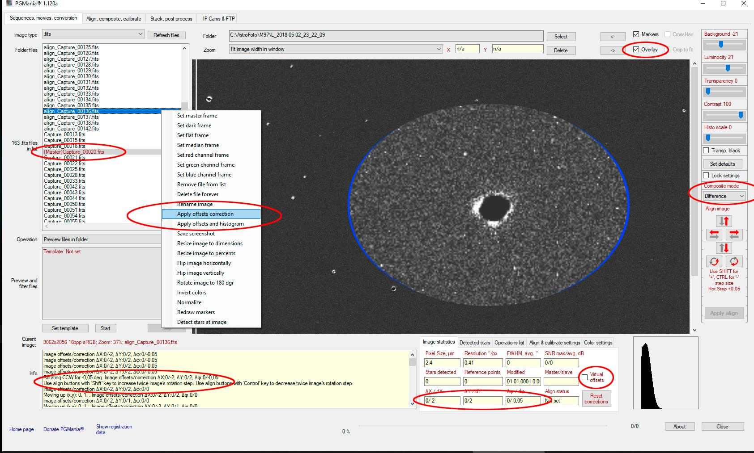The image size is (754, 453).
Task: Click the '<-' previous image button
Action: tap(613, 36)
